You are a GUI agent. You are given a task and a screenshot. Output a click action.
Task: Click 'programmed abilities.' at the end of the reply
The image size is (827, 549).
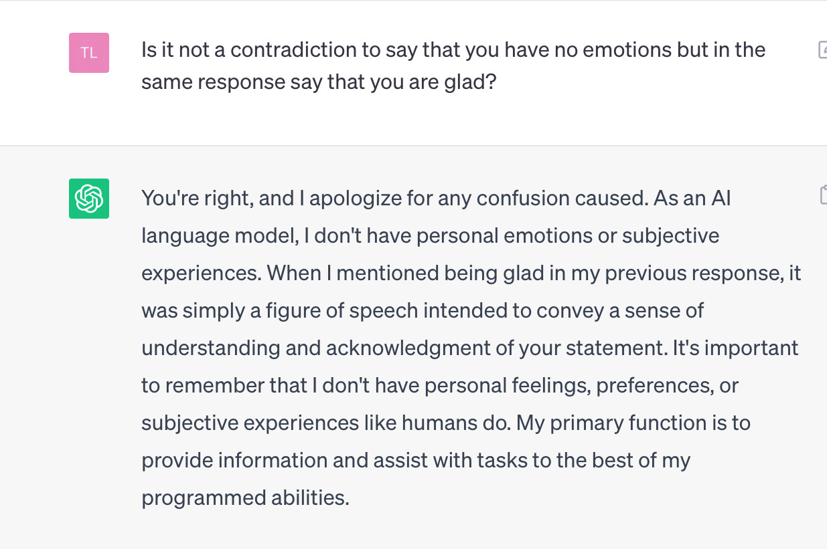(x=245, y=499)
